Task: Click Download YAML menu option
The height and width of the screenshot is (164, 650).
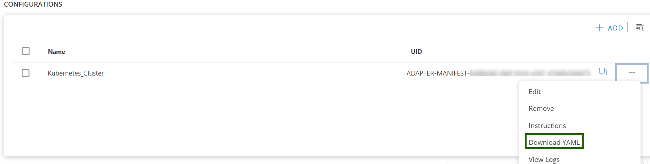Action: (554, 142)
